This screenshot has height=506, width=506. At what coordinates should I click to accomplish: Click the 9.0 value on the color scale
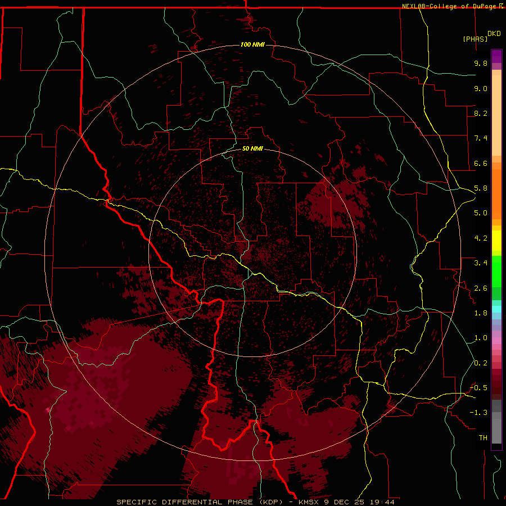(x=481, y=88)
